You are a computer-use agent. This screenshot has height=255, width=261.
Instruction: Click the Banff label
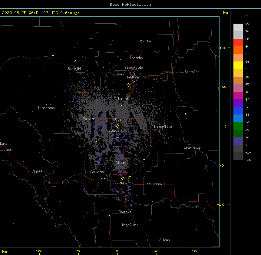[x=38, y=172]
